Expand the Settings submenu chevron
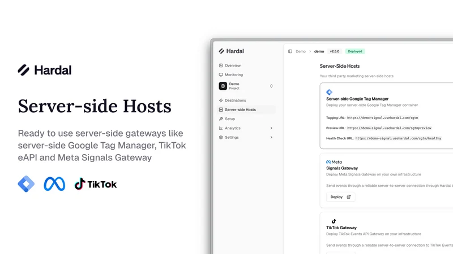Image resolution: width=453 pixels, height=254 pixels. [x=271, y=137]
